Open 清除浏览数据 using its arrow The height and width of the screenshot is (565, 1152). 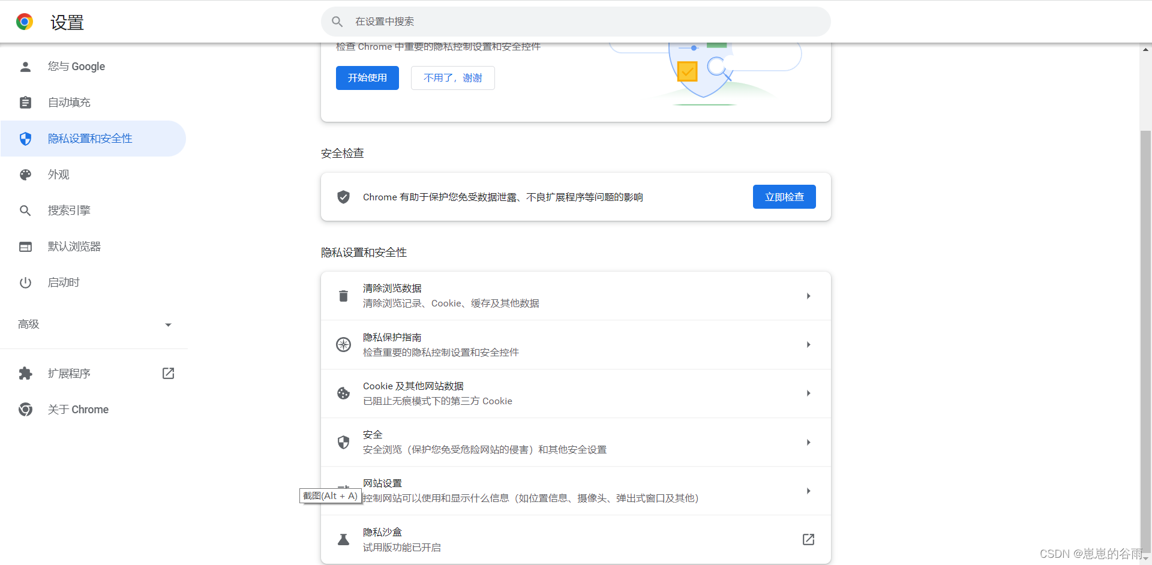coord(808,296)
